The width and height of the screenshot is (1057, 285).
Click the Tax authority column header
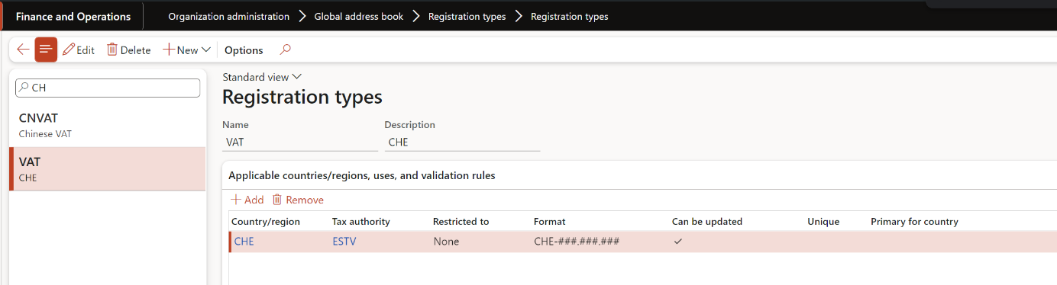(361, 221)
